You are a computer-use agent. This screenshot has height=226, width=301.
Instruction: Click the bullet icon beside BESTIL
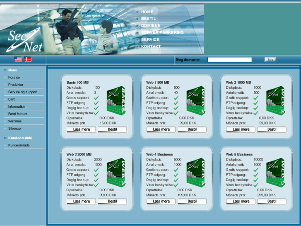(137, 19)
